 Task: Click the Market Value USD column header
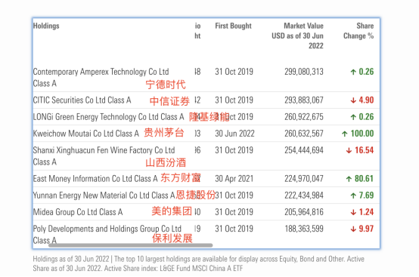(x=297, y=35)
